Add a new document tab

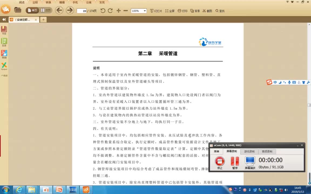tap(43, 19)
